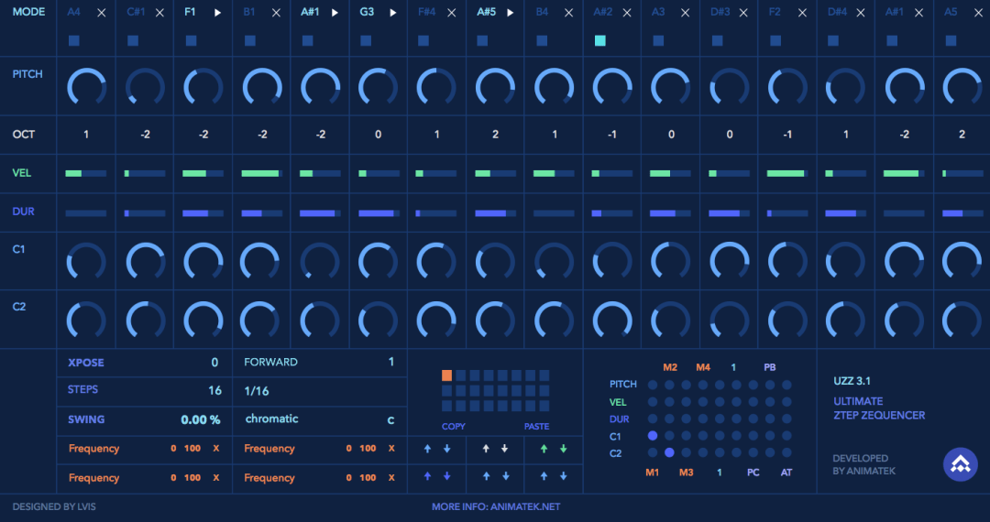Click the DUR row label of the step grid
The width and height of the screenshot is (990, 522).
click(x=23, y=212)
